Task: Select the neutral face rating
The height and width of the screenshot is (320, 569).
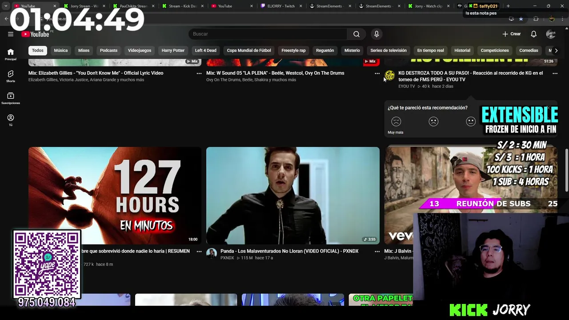Action: click(x=471, y=121)
